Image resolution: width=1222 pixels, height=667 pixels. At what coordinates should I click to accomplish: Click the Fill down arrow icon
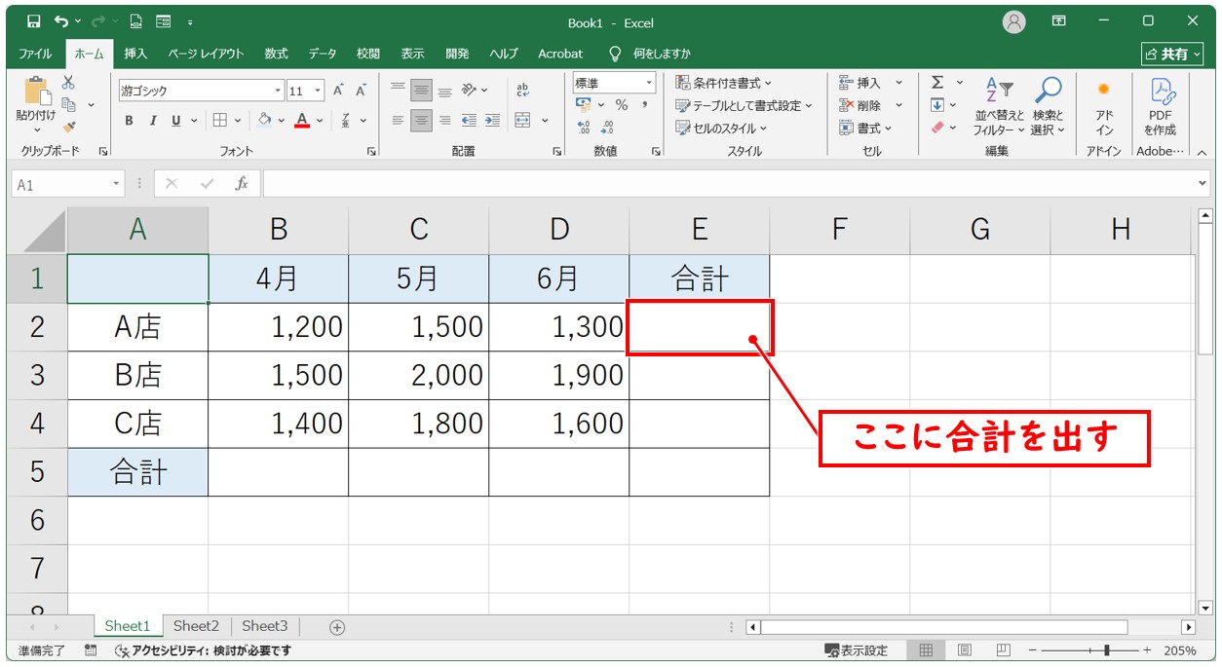coord(937,105)
